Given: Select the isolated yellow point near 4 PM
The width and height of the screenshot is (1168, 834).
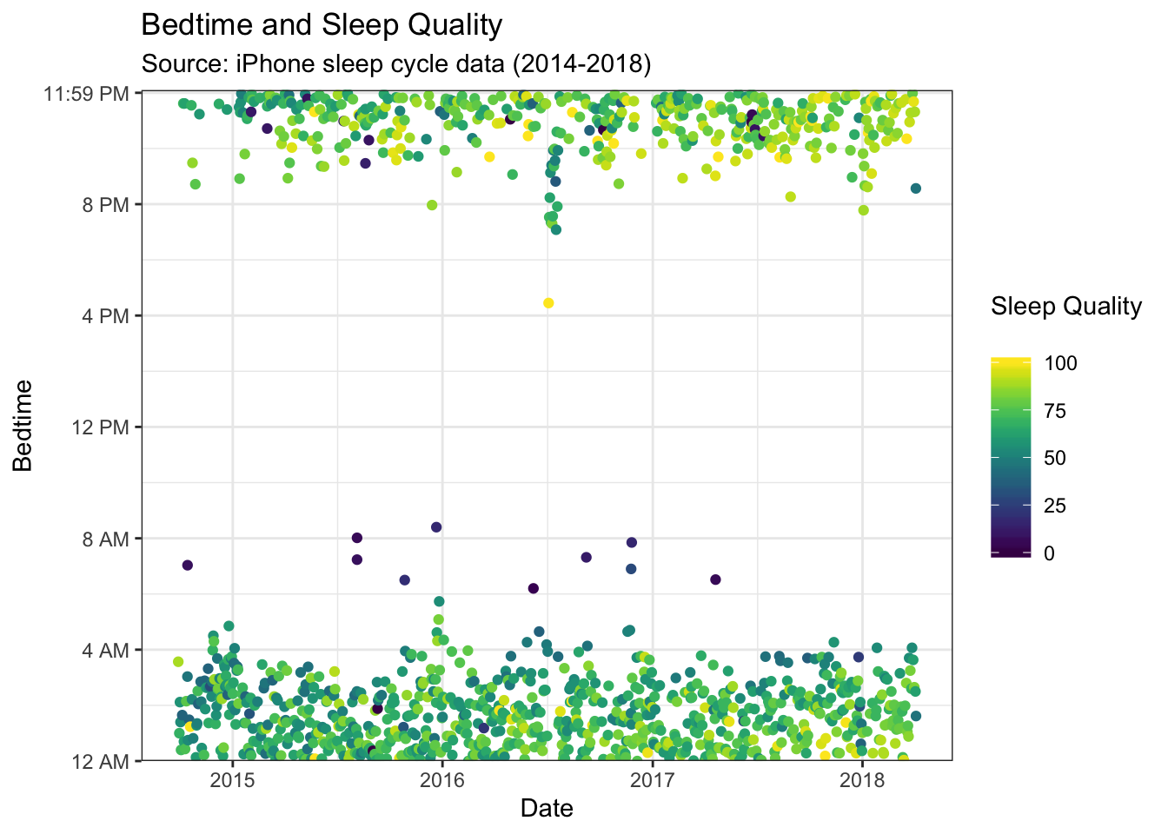Looking at the screenshot, I should tap(548, 303).
